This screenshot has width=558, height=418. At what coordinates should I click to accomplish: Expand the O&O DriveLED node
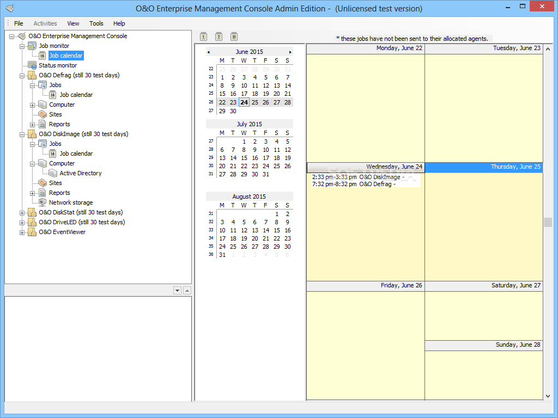tap(22, 223)
